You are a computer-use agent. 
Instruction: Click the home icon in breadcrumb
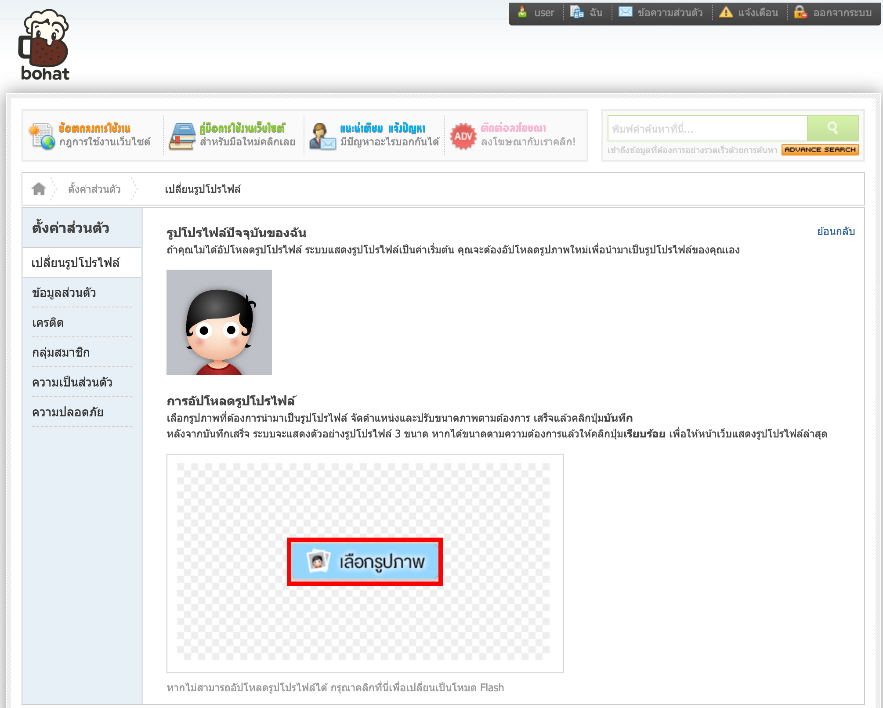coord(39,189)
